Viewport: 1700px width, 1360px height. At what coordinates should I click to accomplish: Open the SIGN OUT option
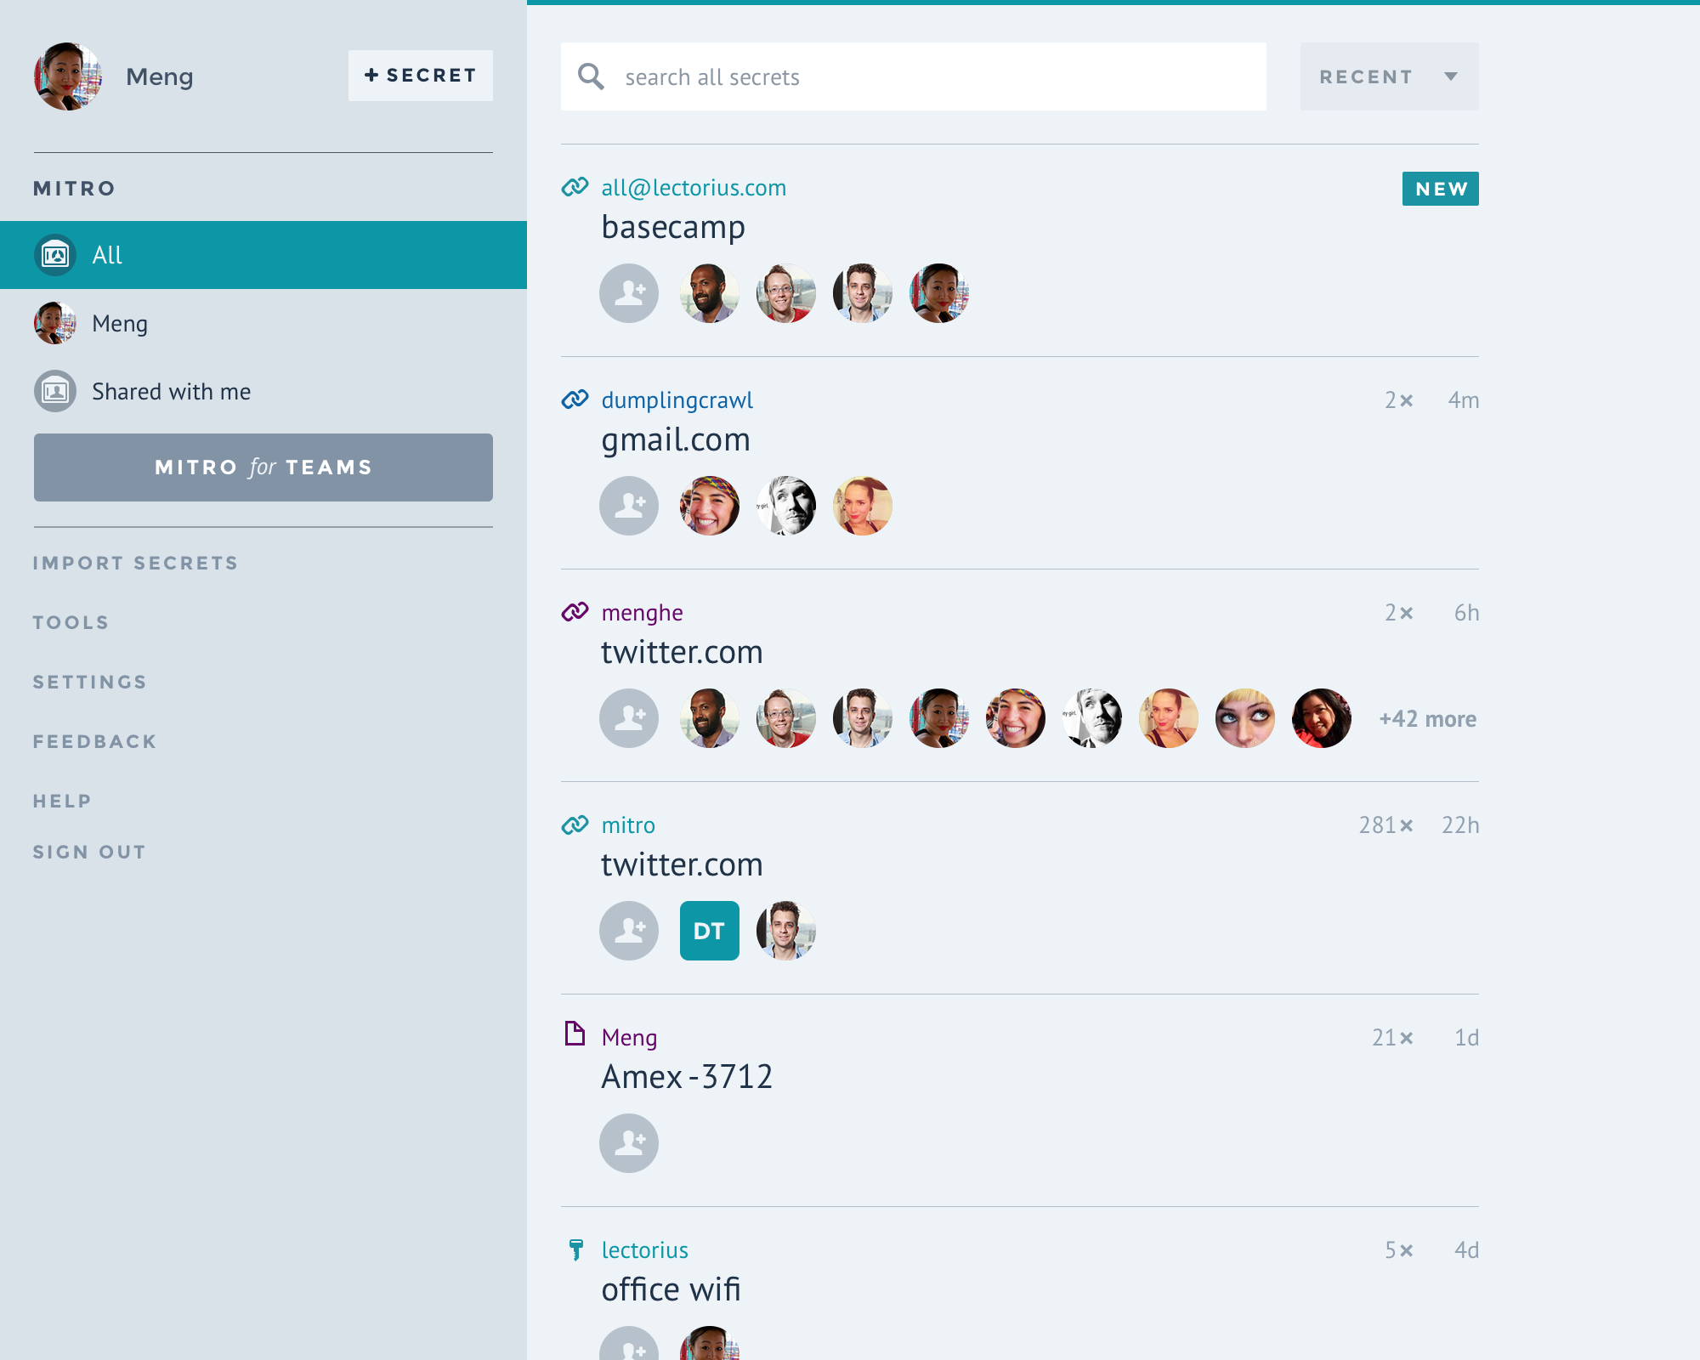88,852
